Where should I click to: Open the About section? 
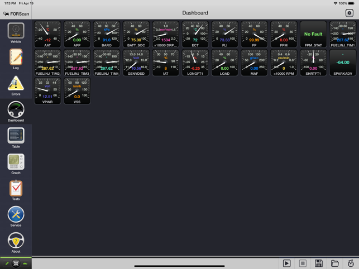pyautogui.click(x=16, y=243)
